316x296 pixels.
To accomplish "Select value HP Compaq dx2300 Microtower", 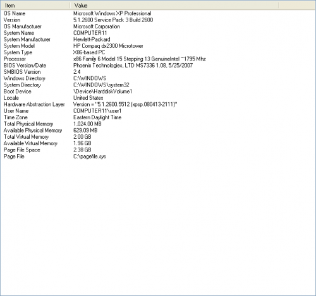I will [108, 46].
